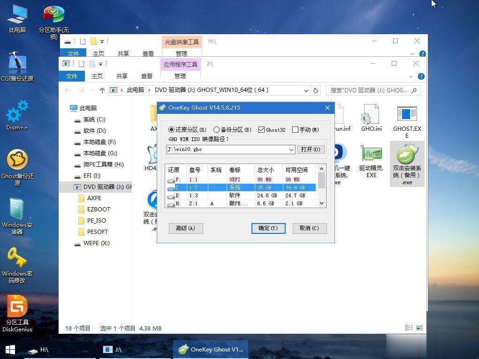Click the search DVD 驱动器 input field

click(x=369, y=90)
